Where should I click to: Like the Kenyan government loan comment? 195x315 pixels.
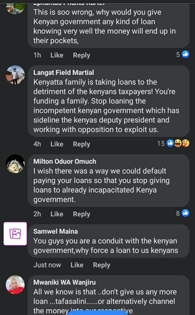pos(57,55)
